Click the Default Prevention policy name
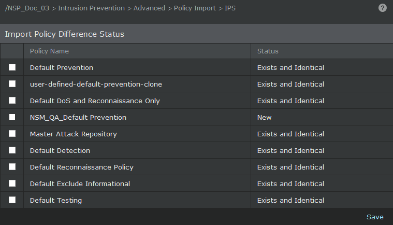 (x=62, y=68)
